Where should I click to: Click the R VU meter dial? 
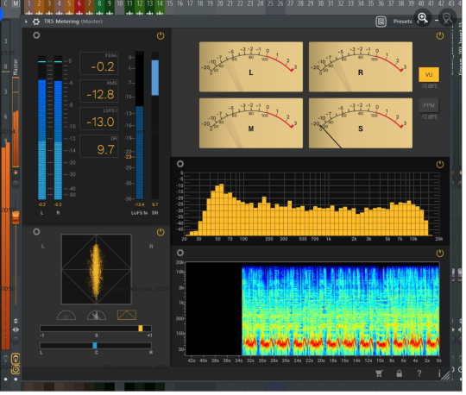[x=361, y=66]
